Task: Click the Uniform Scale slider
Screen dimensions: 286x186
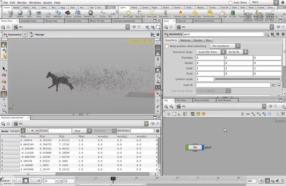Action: pos(248,79)
